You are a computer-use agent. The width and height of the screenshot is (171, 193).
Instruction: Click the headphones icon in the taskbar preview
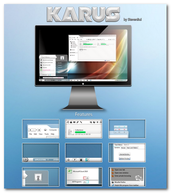[68, 160]
